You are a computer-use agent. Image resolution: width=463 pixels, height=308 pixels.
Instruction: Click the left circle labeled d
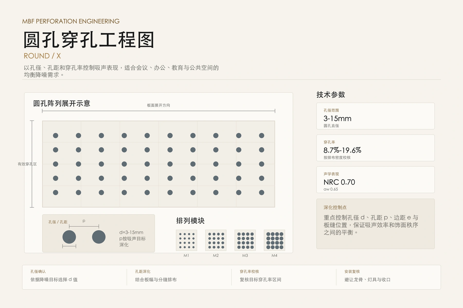(69, 237)
